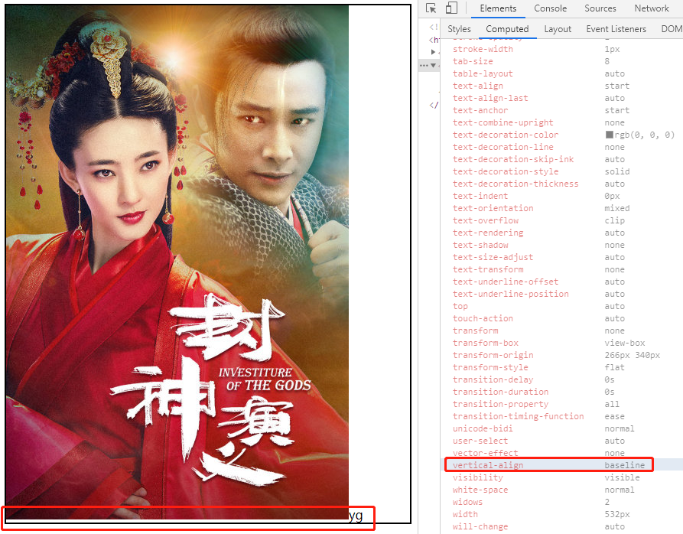This screenshot has width=683, height=534.
Task: Select the transition-delay property
Action: 493,379
